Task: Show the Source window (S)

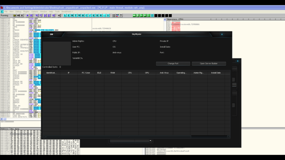Action: point(108,16)
